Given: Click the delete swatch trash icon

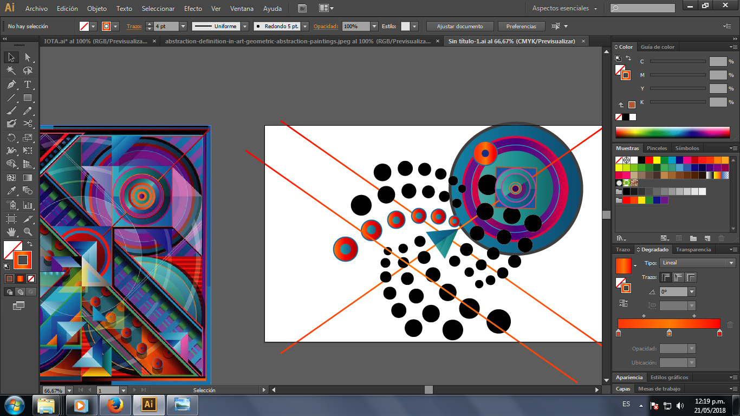Looking at the screenshot, I should [x=721, y=238].
